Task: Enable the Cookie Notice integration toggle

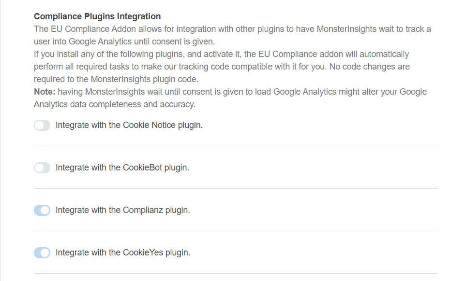Action: coord(42,125)
